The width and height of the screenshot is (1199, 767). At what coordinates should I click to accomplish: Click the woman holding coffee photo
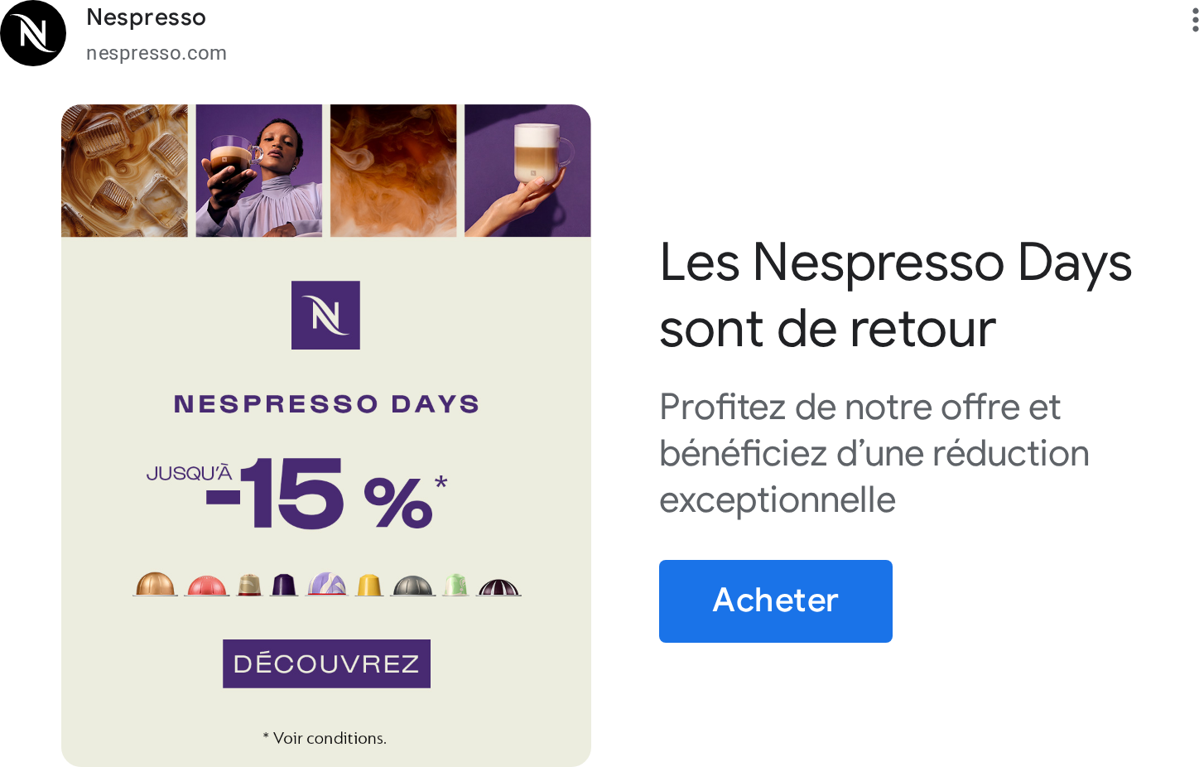point(259,171)
